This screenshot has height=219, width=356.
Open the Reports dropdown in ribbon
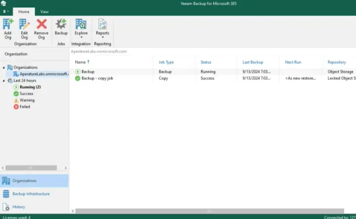click(x=102, y=27)
